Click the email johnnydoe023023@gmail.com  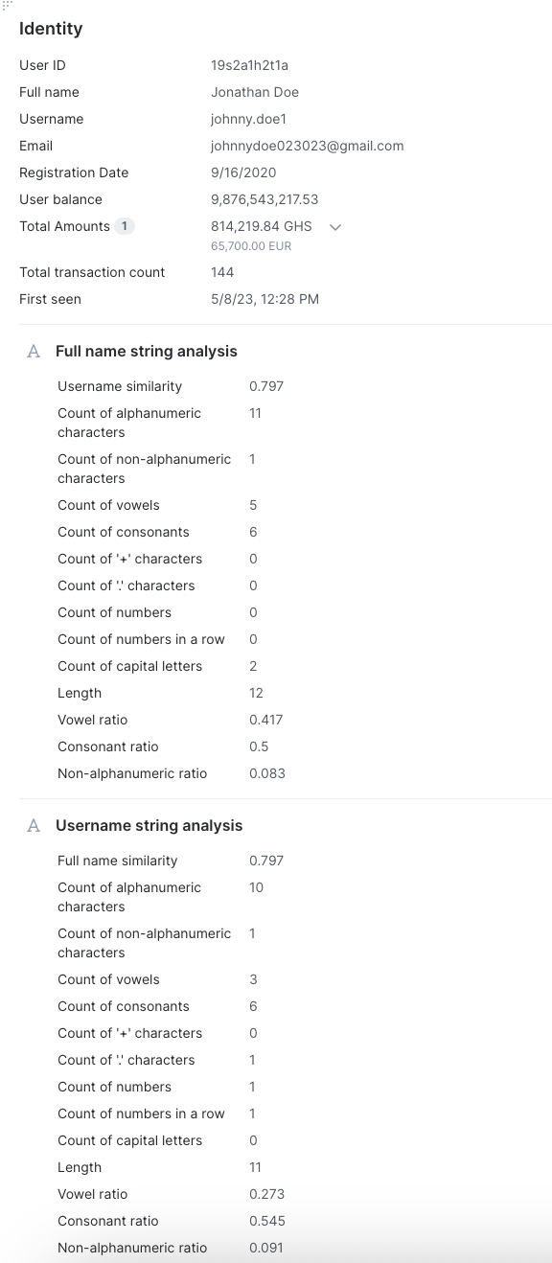point(307,146)
